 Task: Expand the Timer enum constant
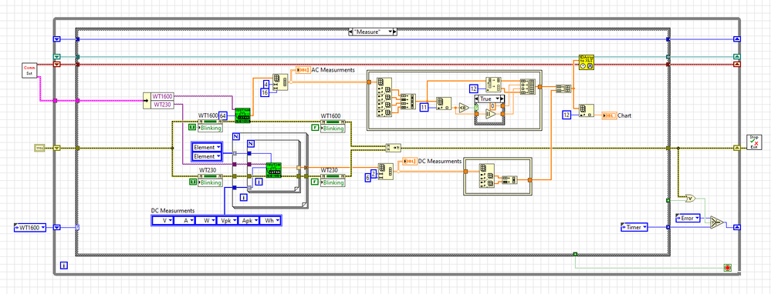point(635,227)
